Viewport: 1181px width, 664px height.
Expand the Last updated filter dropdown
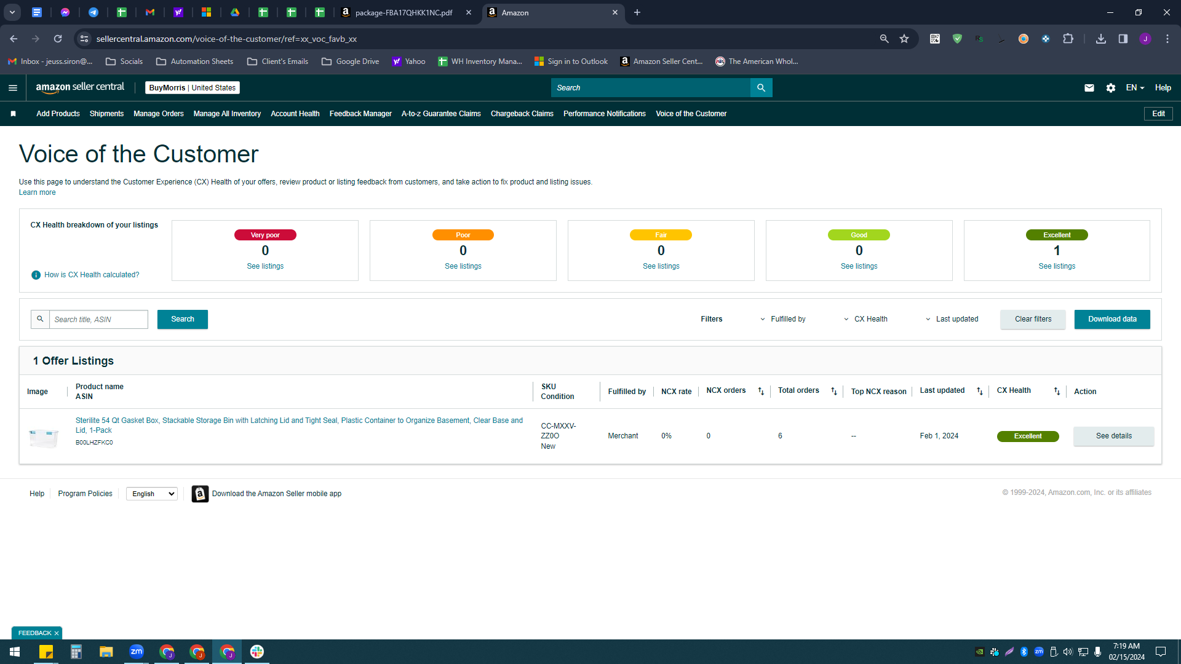pyautogui.click(x=952, y=319)
